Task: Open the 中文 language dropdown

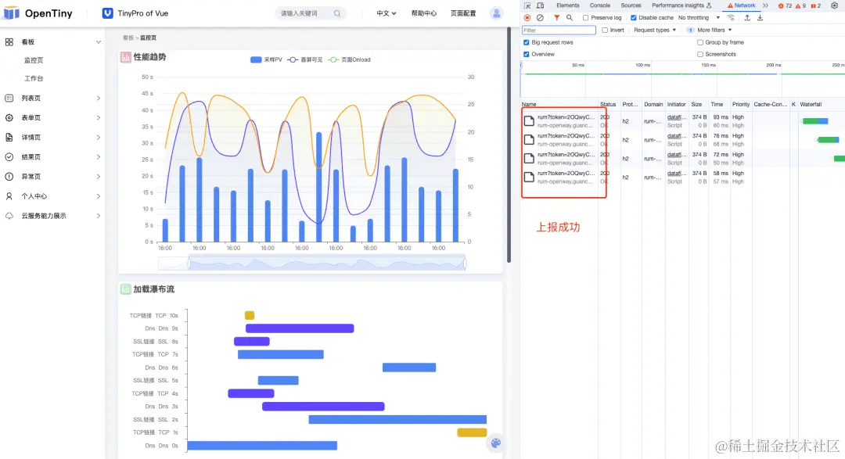Action: click(x=387, y=13)
